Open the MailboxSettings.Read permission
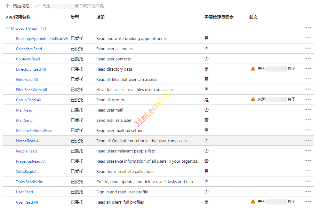 (x=34, y=131)
